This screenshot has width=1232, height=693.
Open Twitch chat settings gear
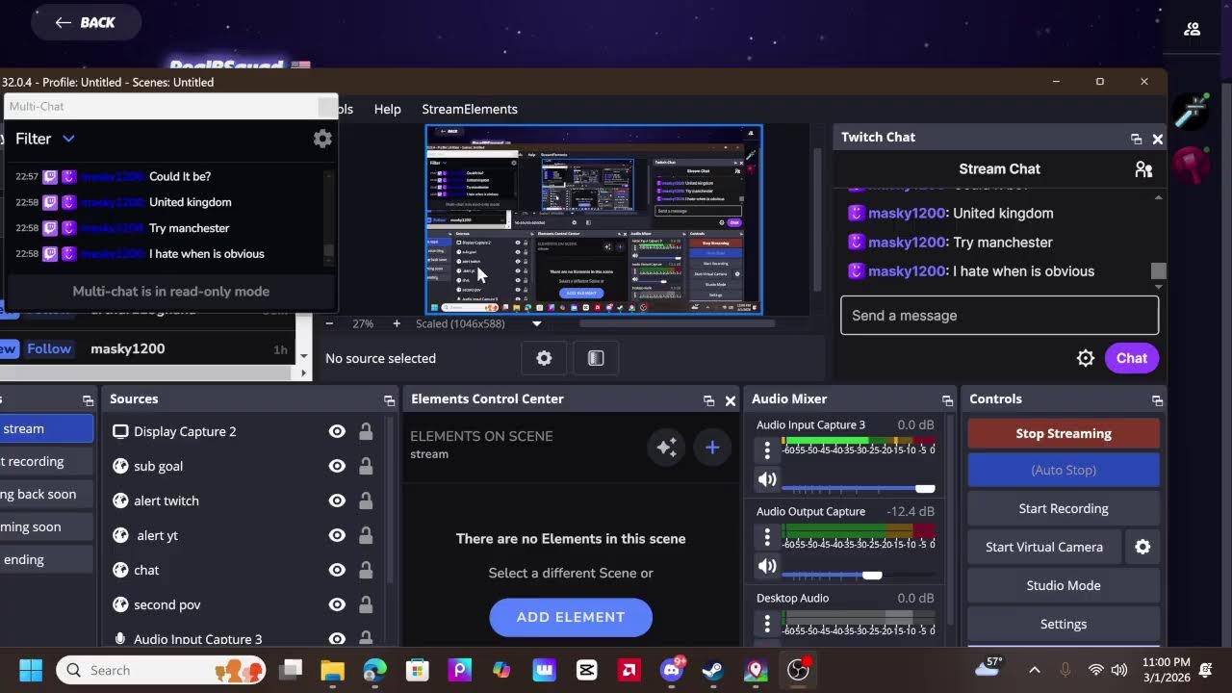click(x=1086, y=358)
